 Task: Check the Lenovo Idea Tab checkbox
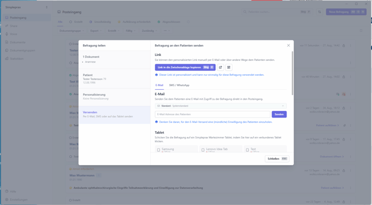pos(203,150)
